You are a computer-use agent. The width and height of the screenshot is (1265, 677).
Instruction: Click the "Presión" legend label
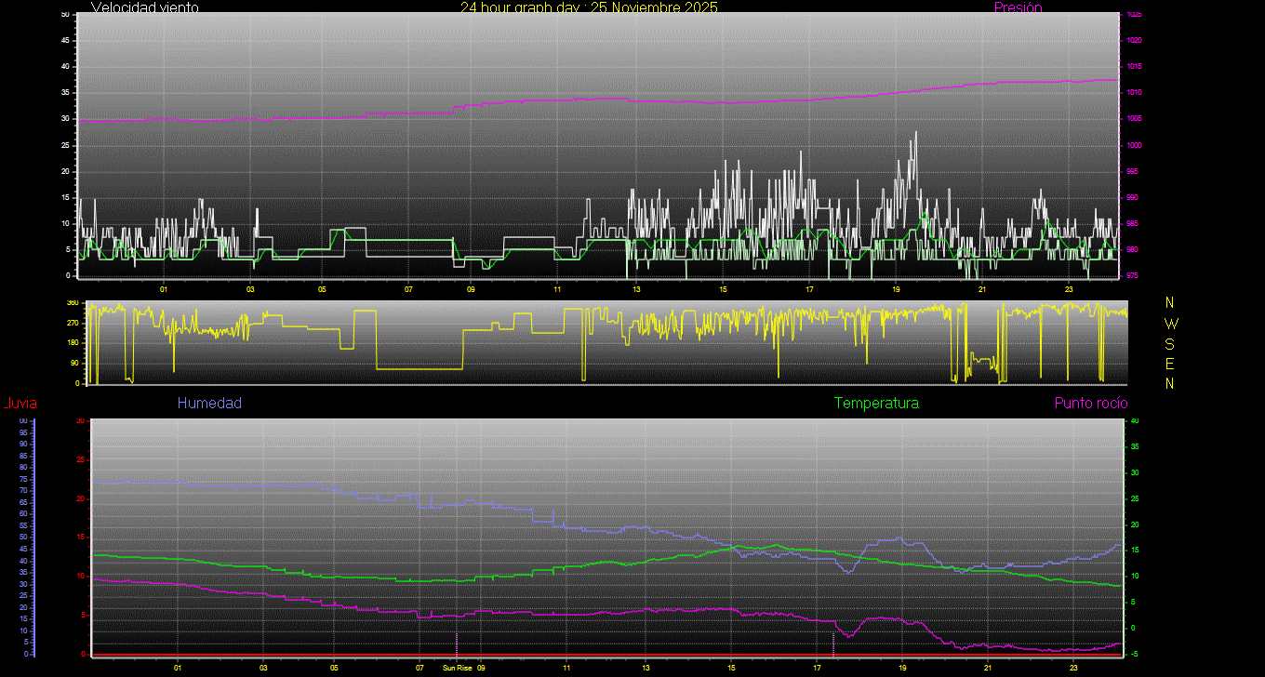click(x=1018, y=7)
